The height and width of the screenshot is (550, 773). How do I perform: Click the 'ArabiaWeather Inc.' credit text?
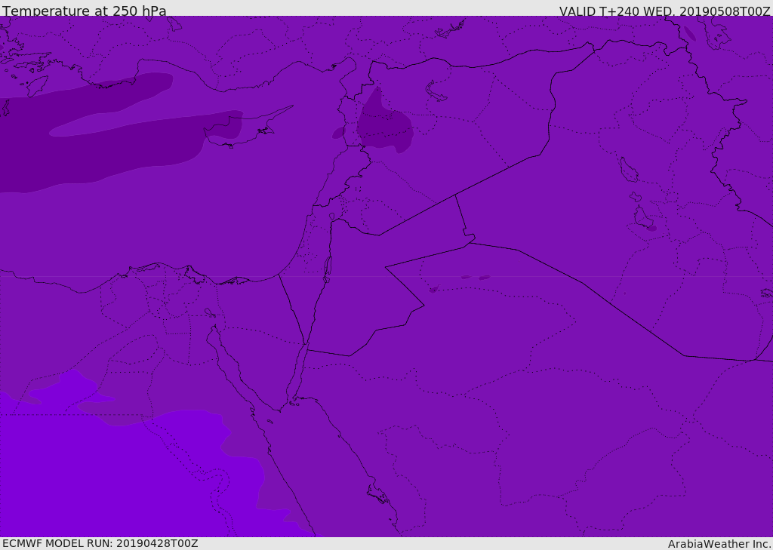coord(719,544)
